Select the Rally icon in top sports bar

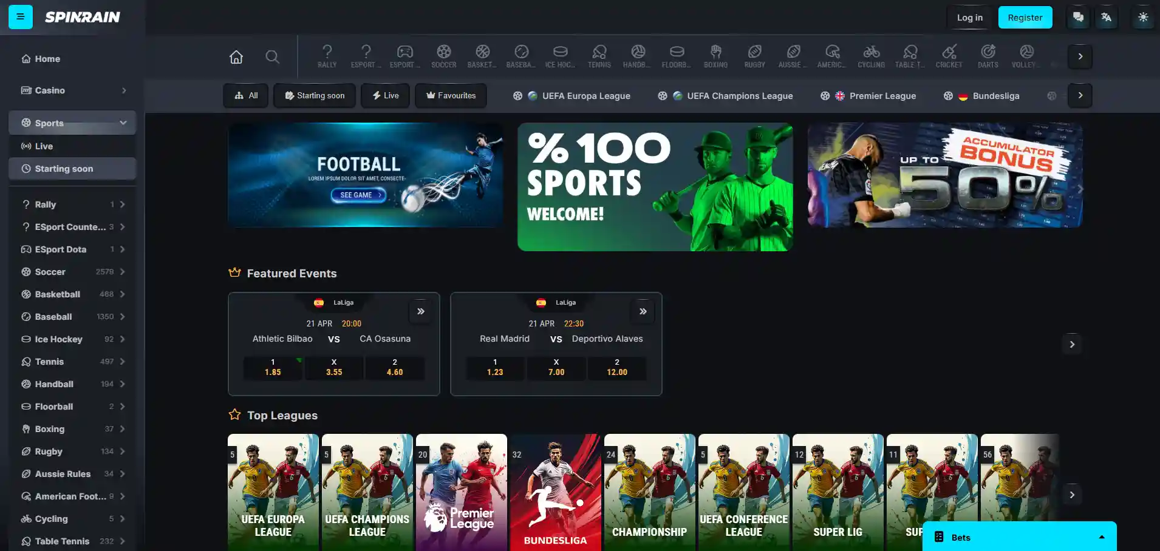tap(327, 56)
